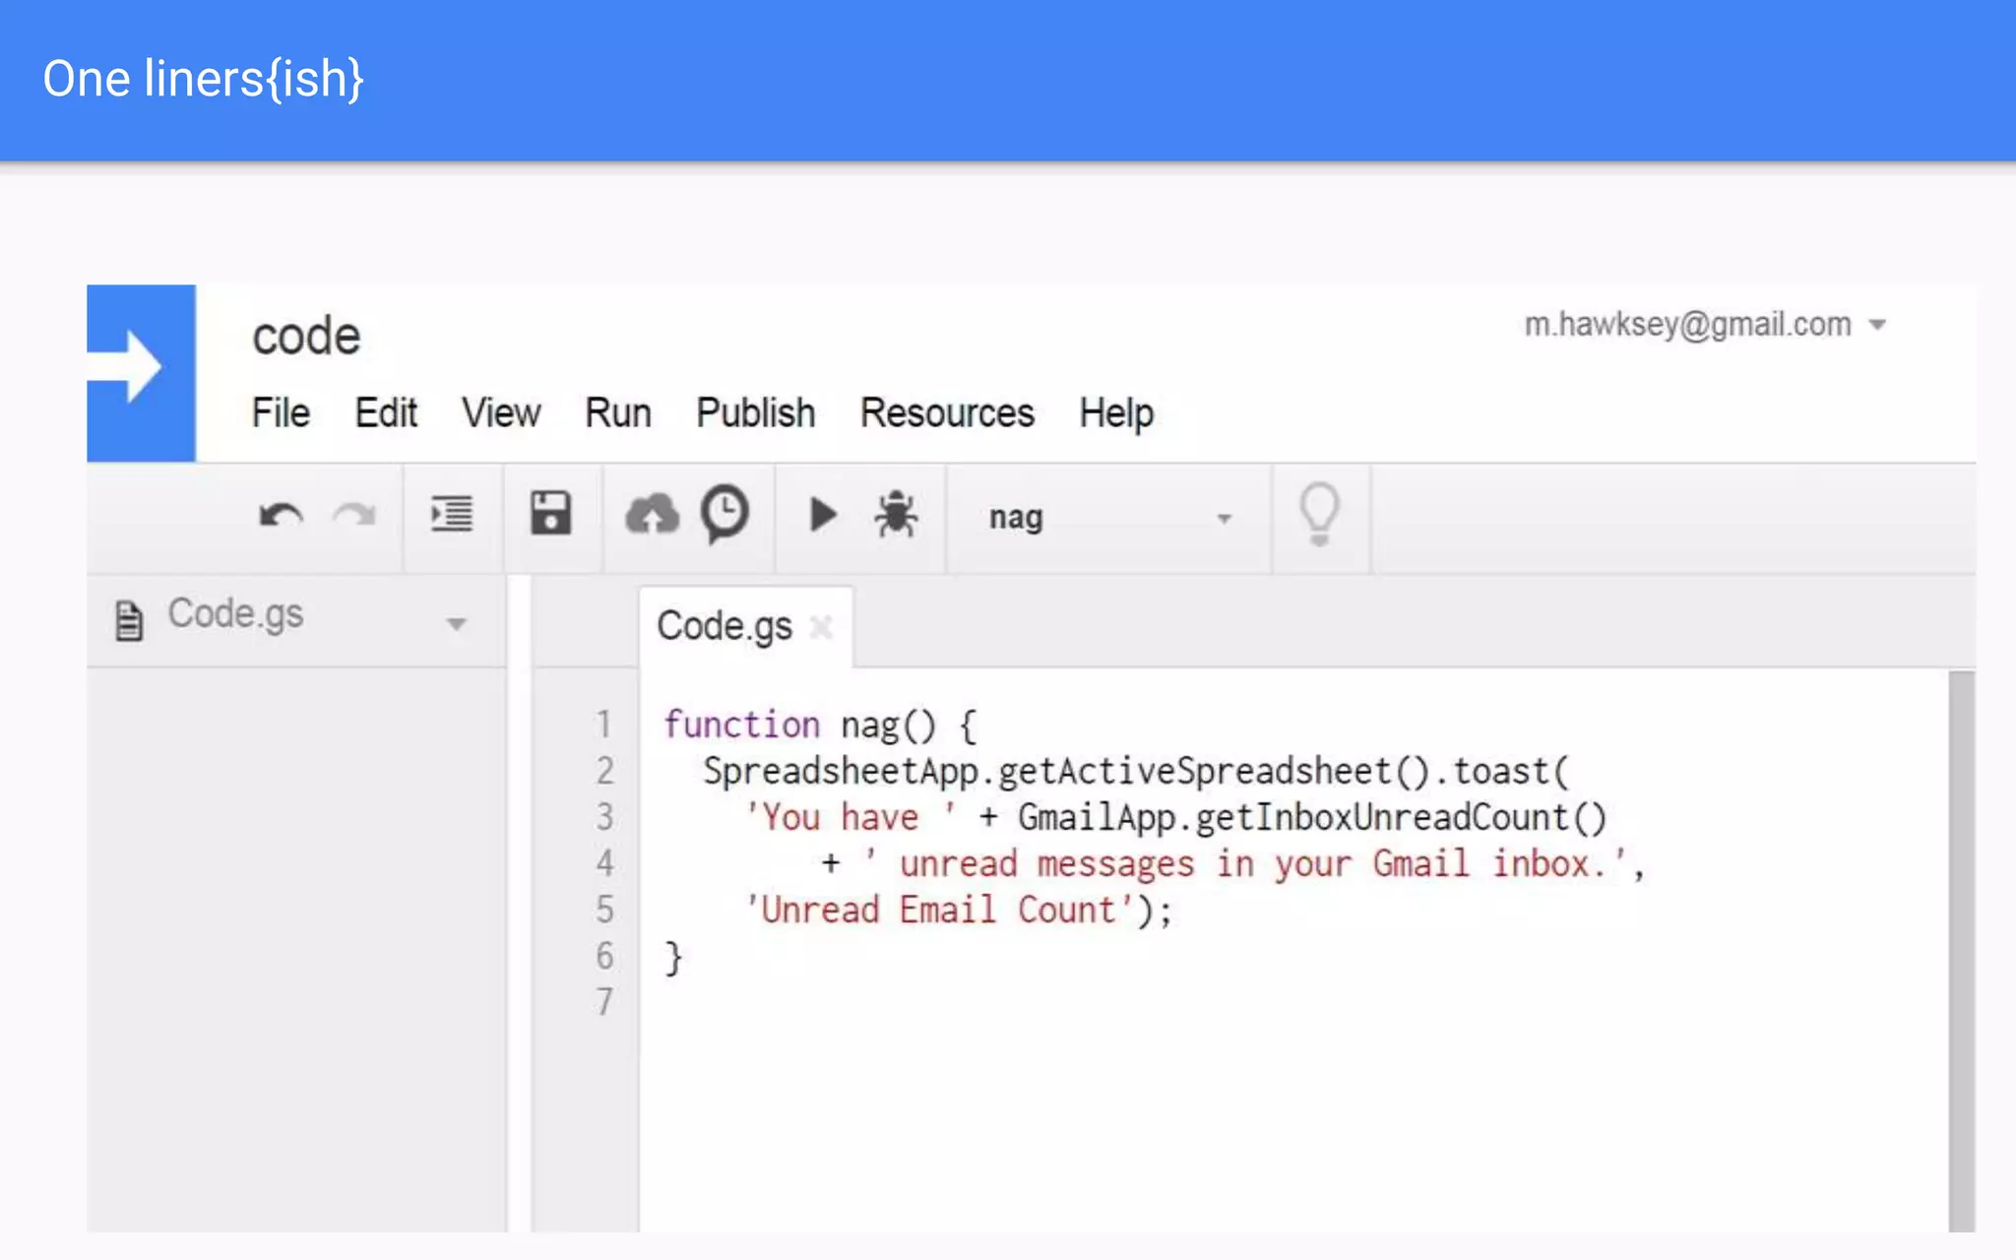
Task: Click the 'function' keyword on line 1
Action: point(741,724)
